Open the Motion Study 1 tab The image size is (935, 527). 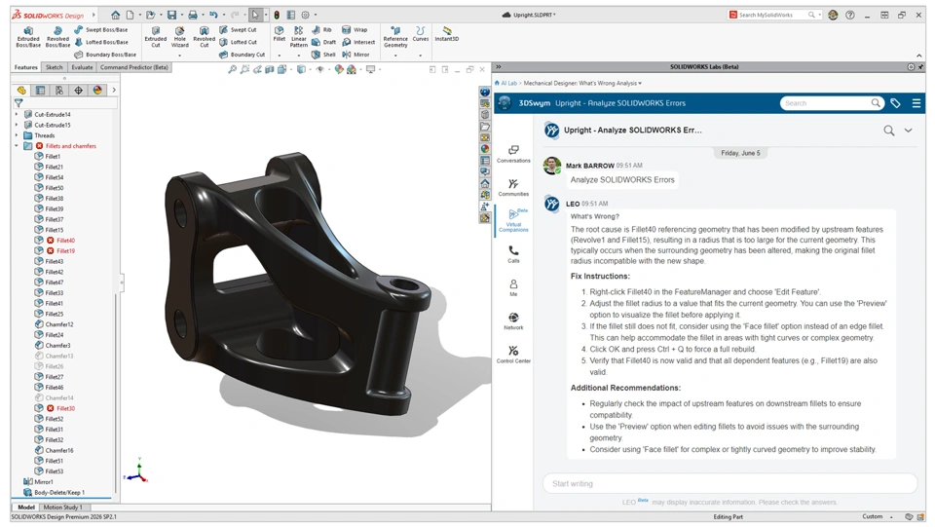pos(62,508)
